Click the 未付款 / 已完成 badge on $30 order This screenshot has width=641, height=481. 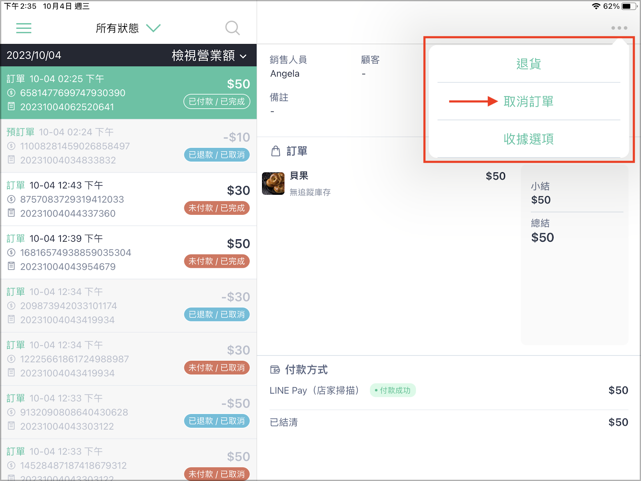click(217, 208)
